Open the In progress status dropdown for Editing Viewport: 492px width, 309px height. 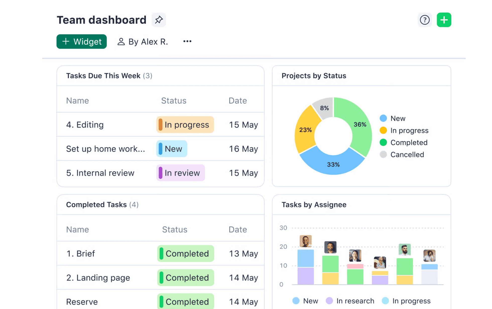tap(185, 125)
